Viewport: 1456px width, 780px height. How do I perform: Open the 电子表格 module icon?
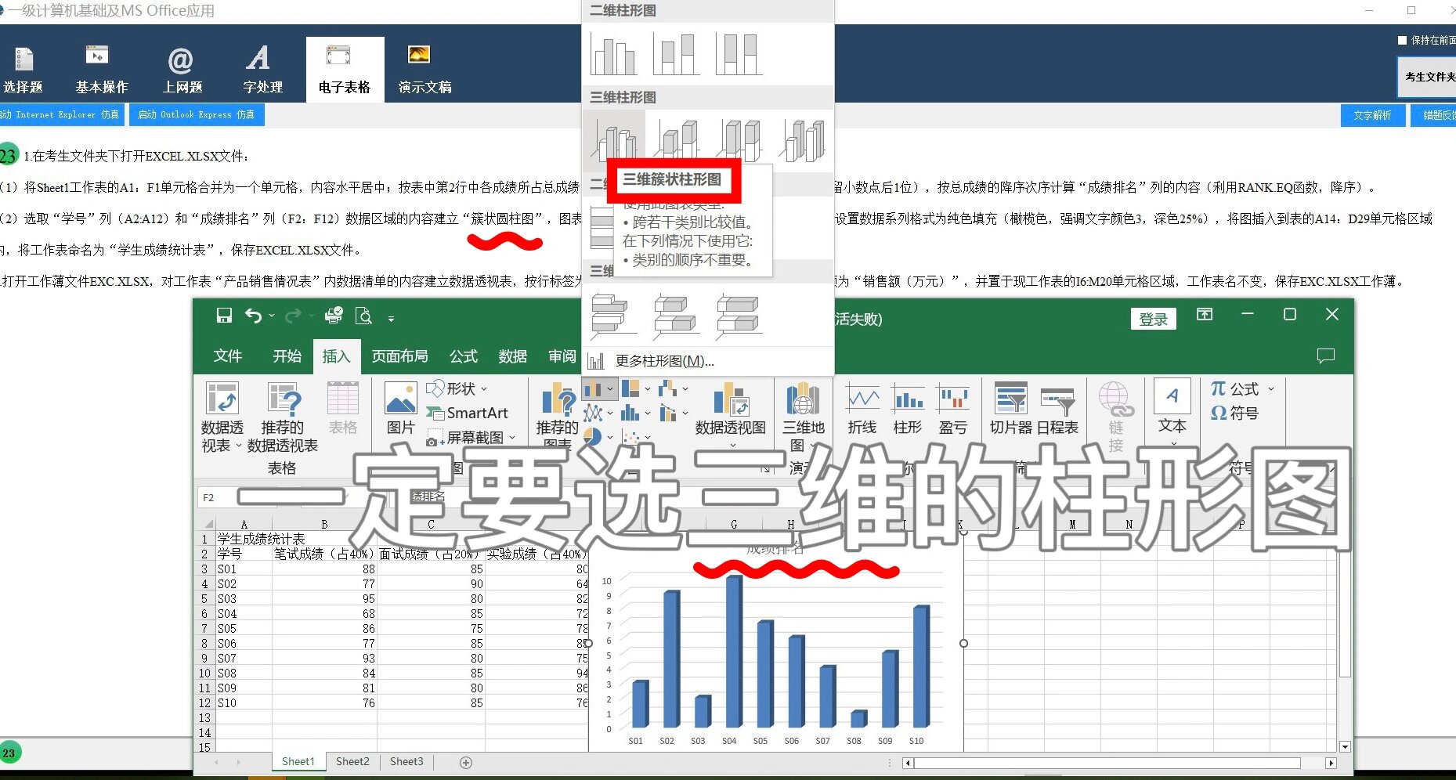[x=344, y=69]
